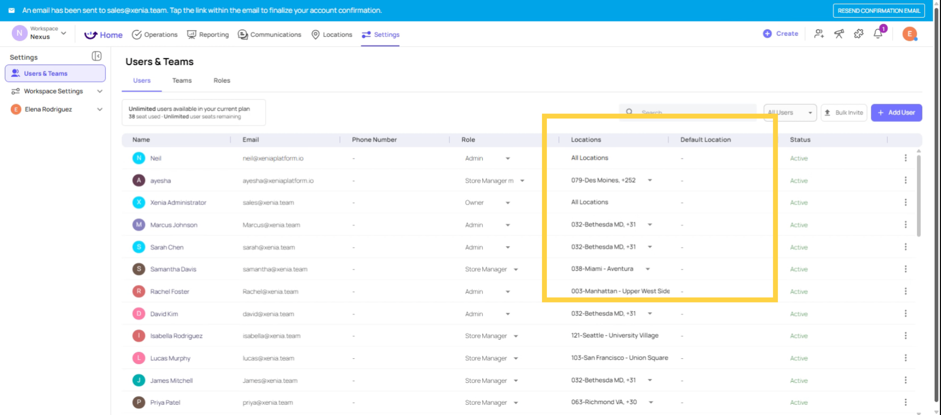Click the mail icon in the banner

pyautogui.click(x=12, y=10)
